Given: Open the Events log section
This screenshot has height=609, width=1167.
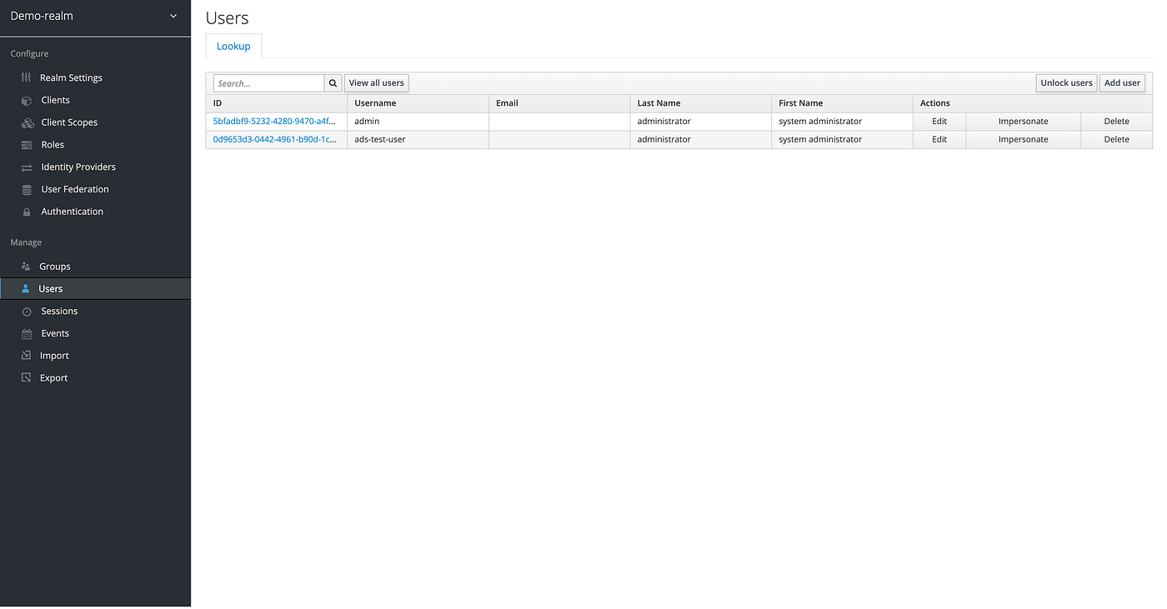Looking at the screenshot, I should coord(54,332).
